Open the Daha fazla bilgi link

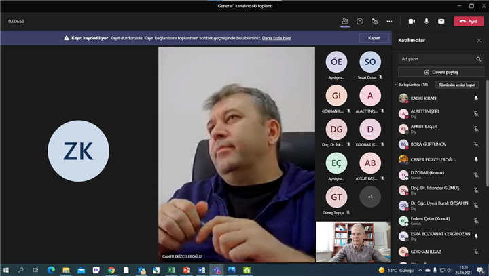276,38
